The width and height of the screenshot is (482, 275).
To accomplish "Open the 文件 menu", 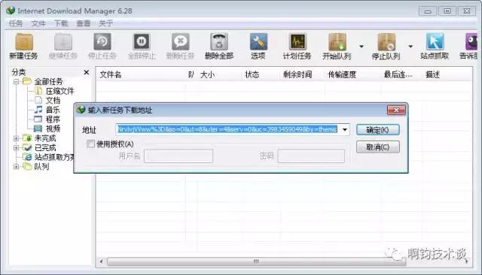I will point(38,23).
